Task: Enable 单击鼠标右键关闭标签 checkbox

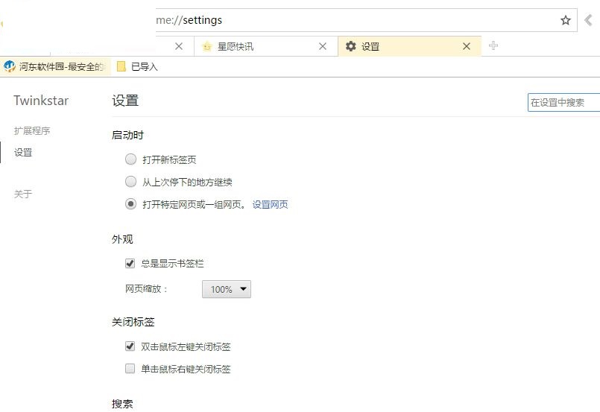Action: coord(130,368)
